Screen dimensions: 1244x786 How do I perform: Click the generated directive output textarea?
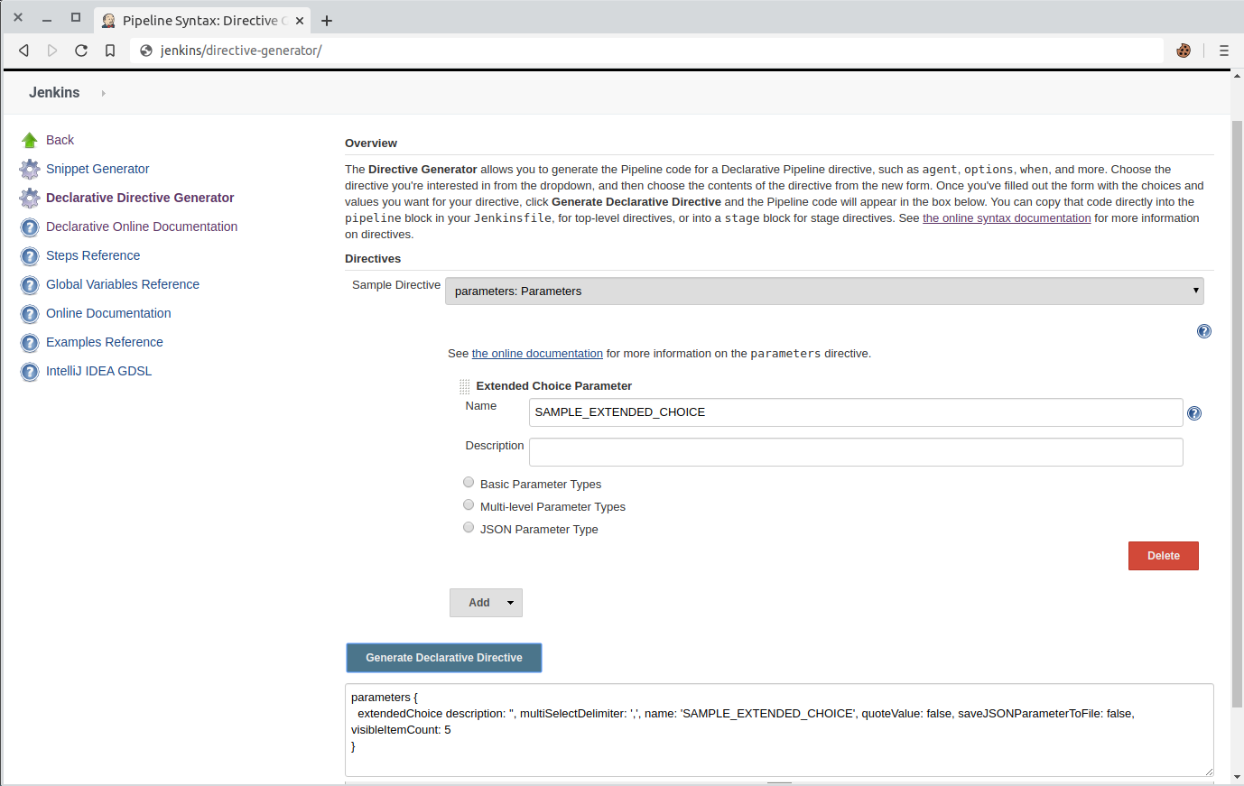pos(779,730)
